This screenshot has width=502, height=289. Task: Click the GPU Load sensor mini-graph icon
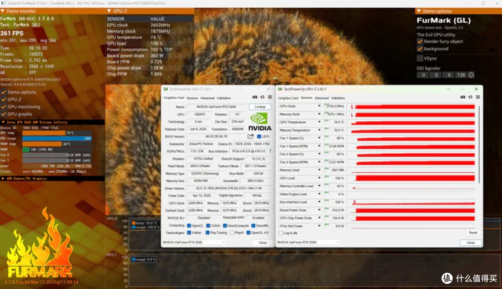pos(327,177)
